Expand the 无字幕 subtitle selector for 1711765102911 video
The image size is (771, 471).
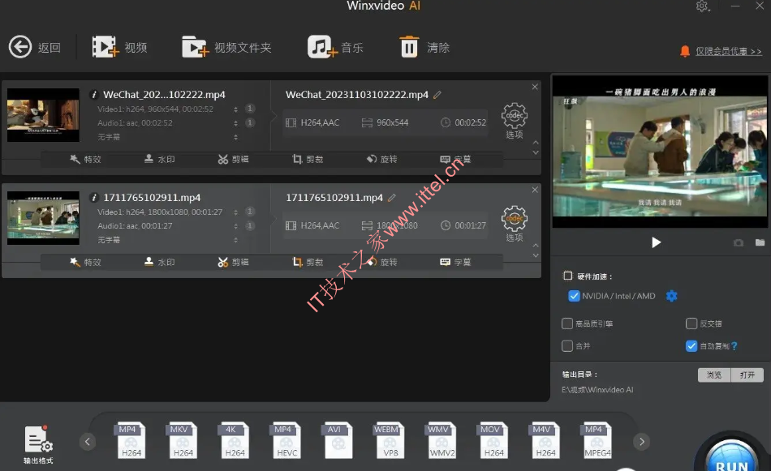pos(236,240)
